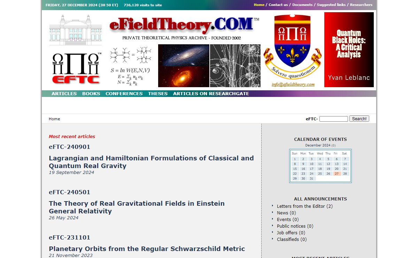Open article eFTC-240901 identifier

click(69, 147)
